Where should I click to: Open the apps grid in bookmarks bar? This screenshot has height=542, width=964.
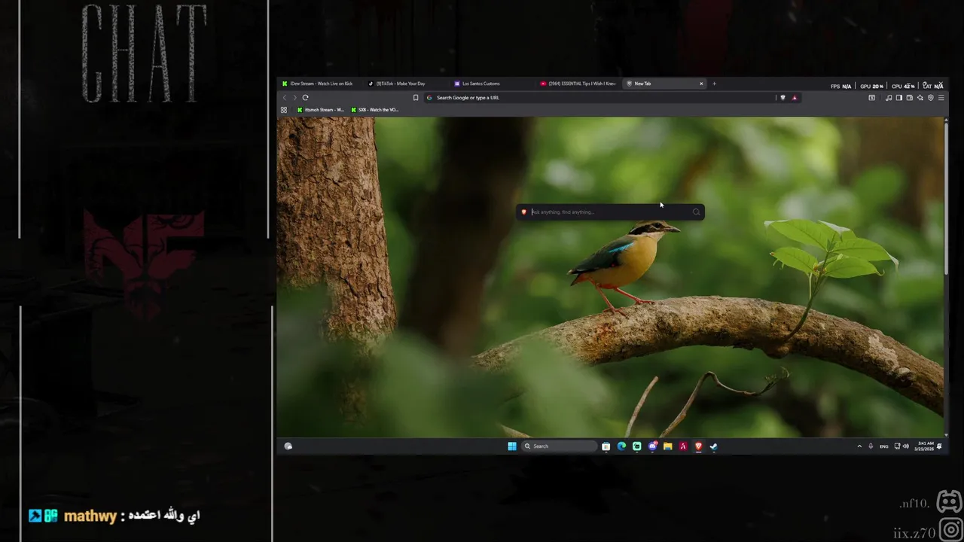pyautogui.click(x=284, y=110)
